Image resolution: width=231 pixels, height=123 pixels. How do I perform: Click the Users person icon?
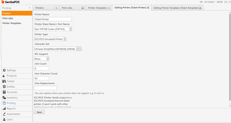4,119
